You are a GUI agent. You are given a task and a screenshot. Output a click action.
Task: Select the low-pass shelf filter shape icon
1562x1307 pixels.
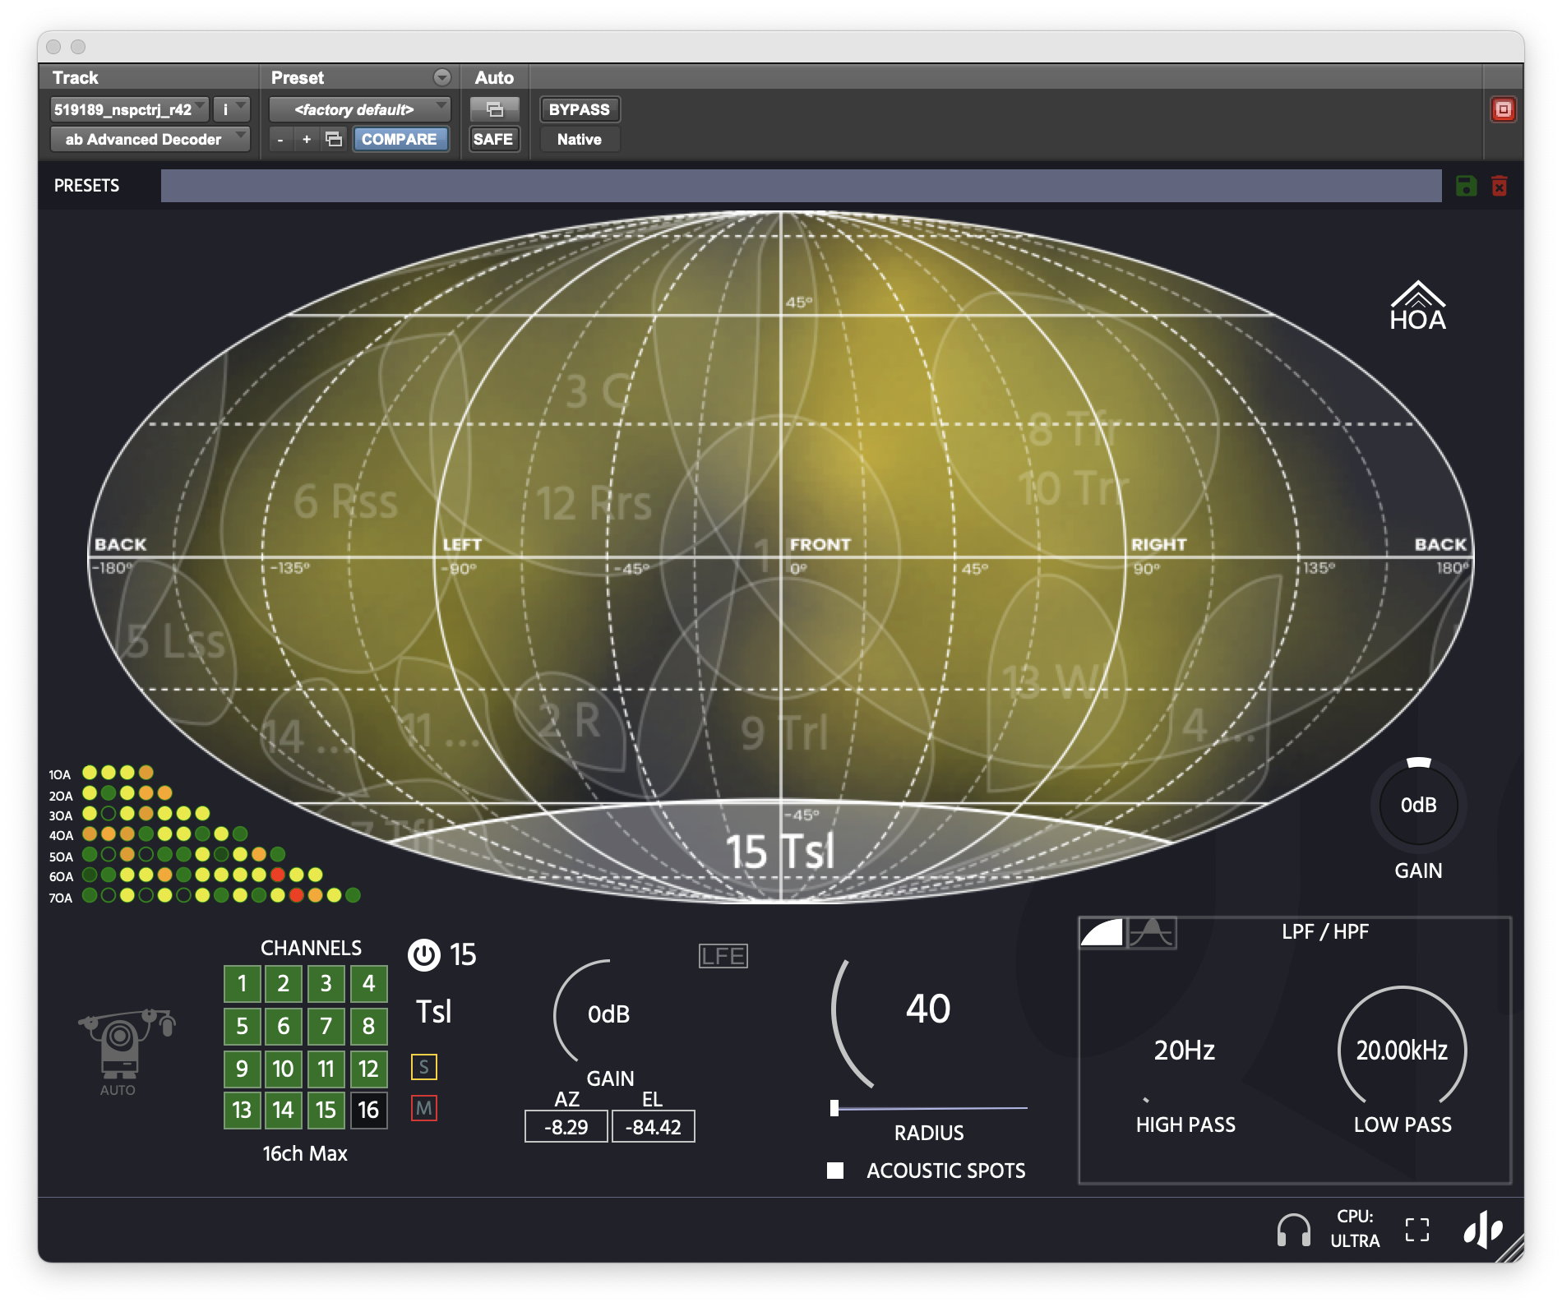click(x=1102, y=933)
